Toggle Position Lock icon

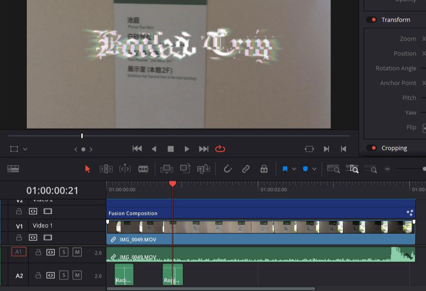coord(264,169)
